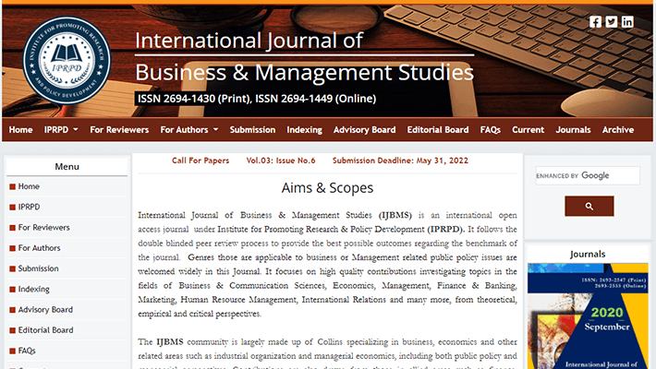Go to Home in navigation bar
Viewport: 656px width, 369px height.
20,130
